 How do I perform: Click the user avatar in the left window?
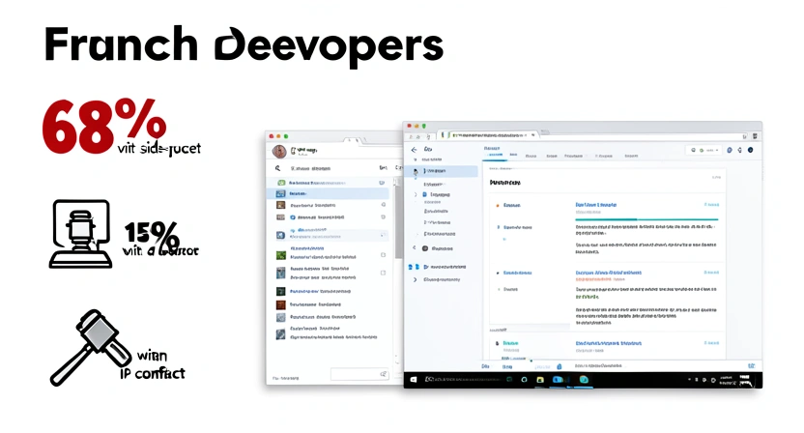[x=279, y=151]
